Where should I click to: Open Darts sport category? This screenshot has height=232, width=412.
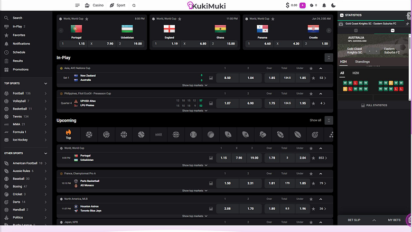point(26,202)
